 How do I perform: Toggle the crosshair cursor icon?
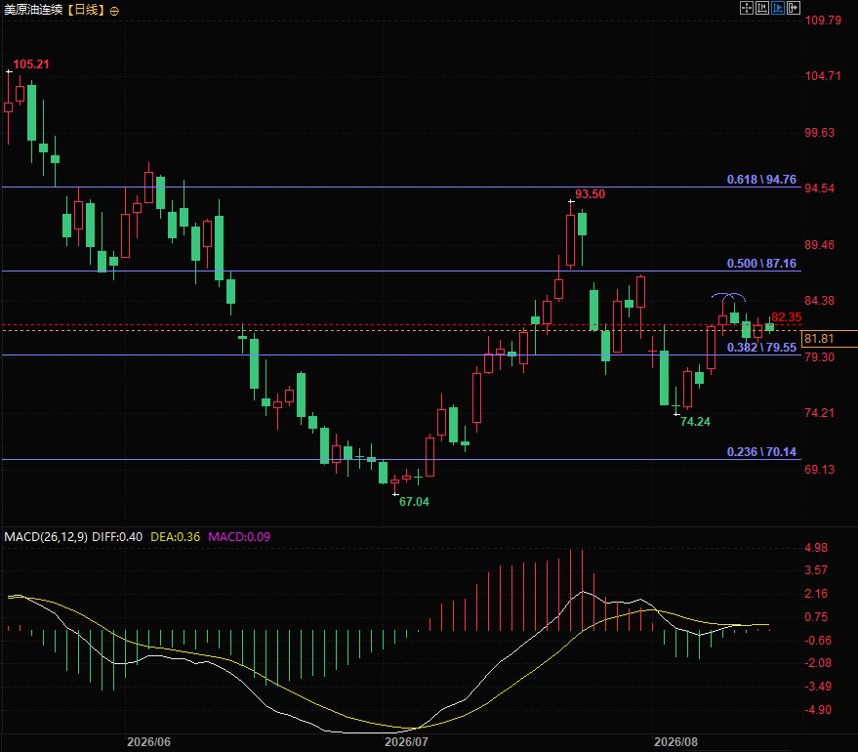pos(747,8)
